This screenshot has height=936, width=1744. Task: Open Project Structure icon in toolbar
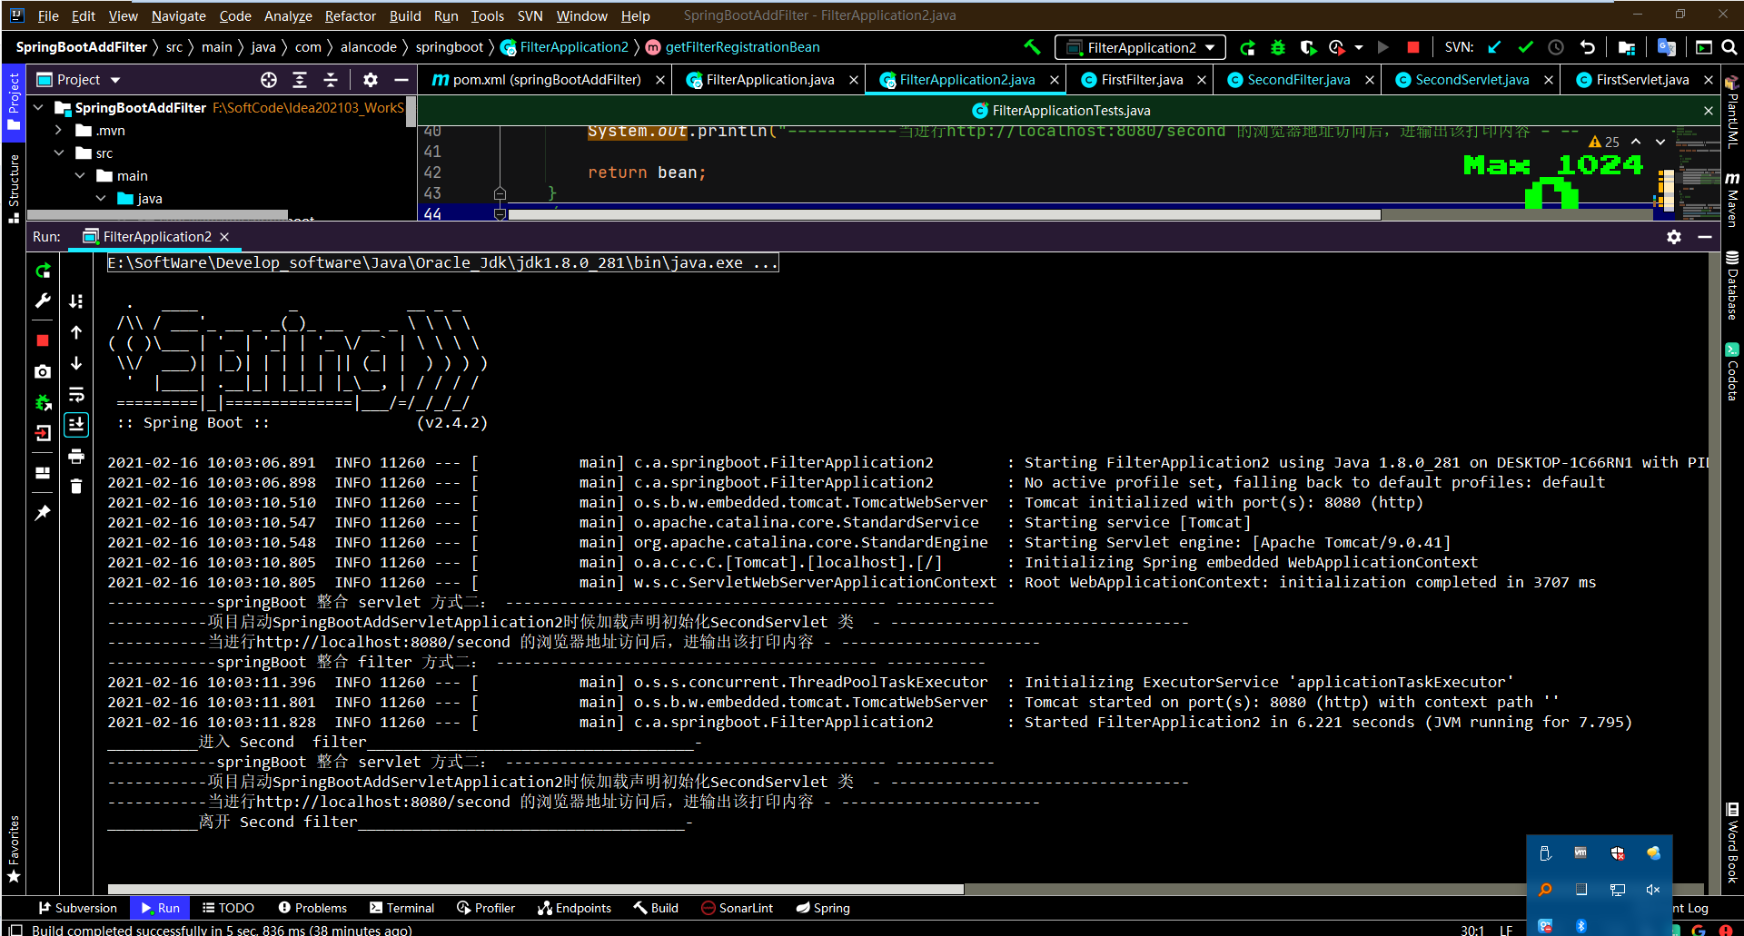1627,47
